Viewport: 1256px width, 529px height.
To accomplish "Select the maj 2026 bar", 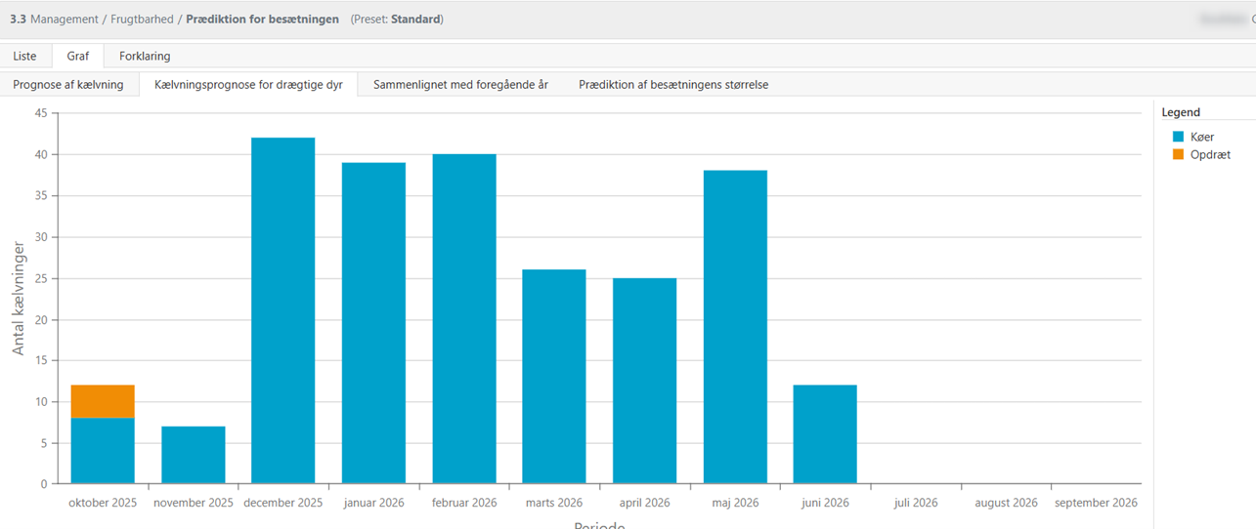I will click(x=735, y=327).
